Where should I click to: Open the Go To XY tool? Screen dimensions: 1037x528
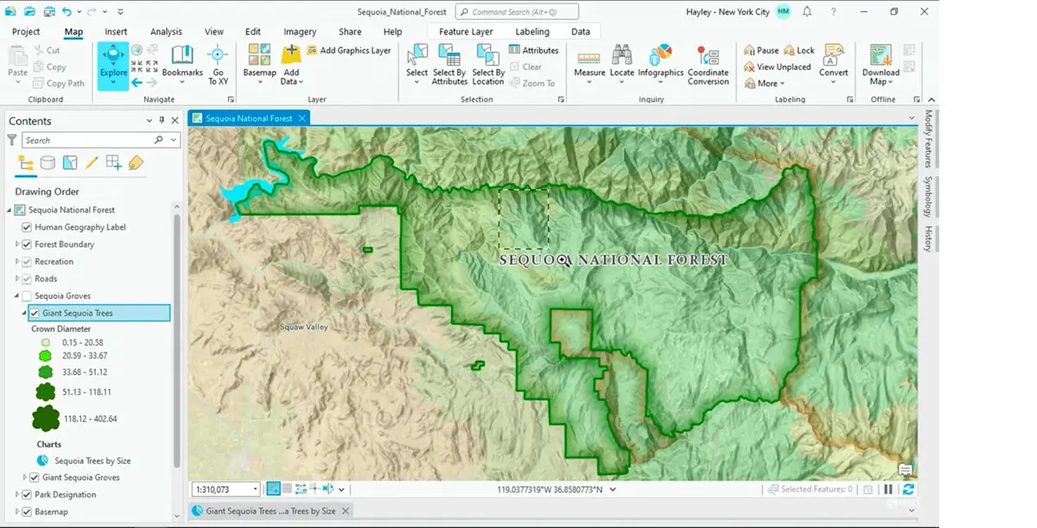pos(218,65)
